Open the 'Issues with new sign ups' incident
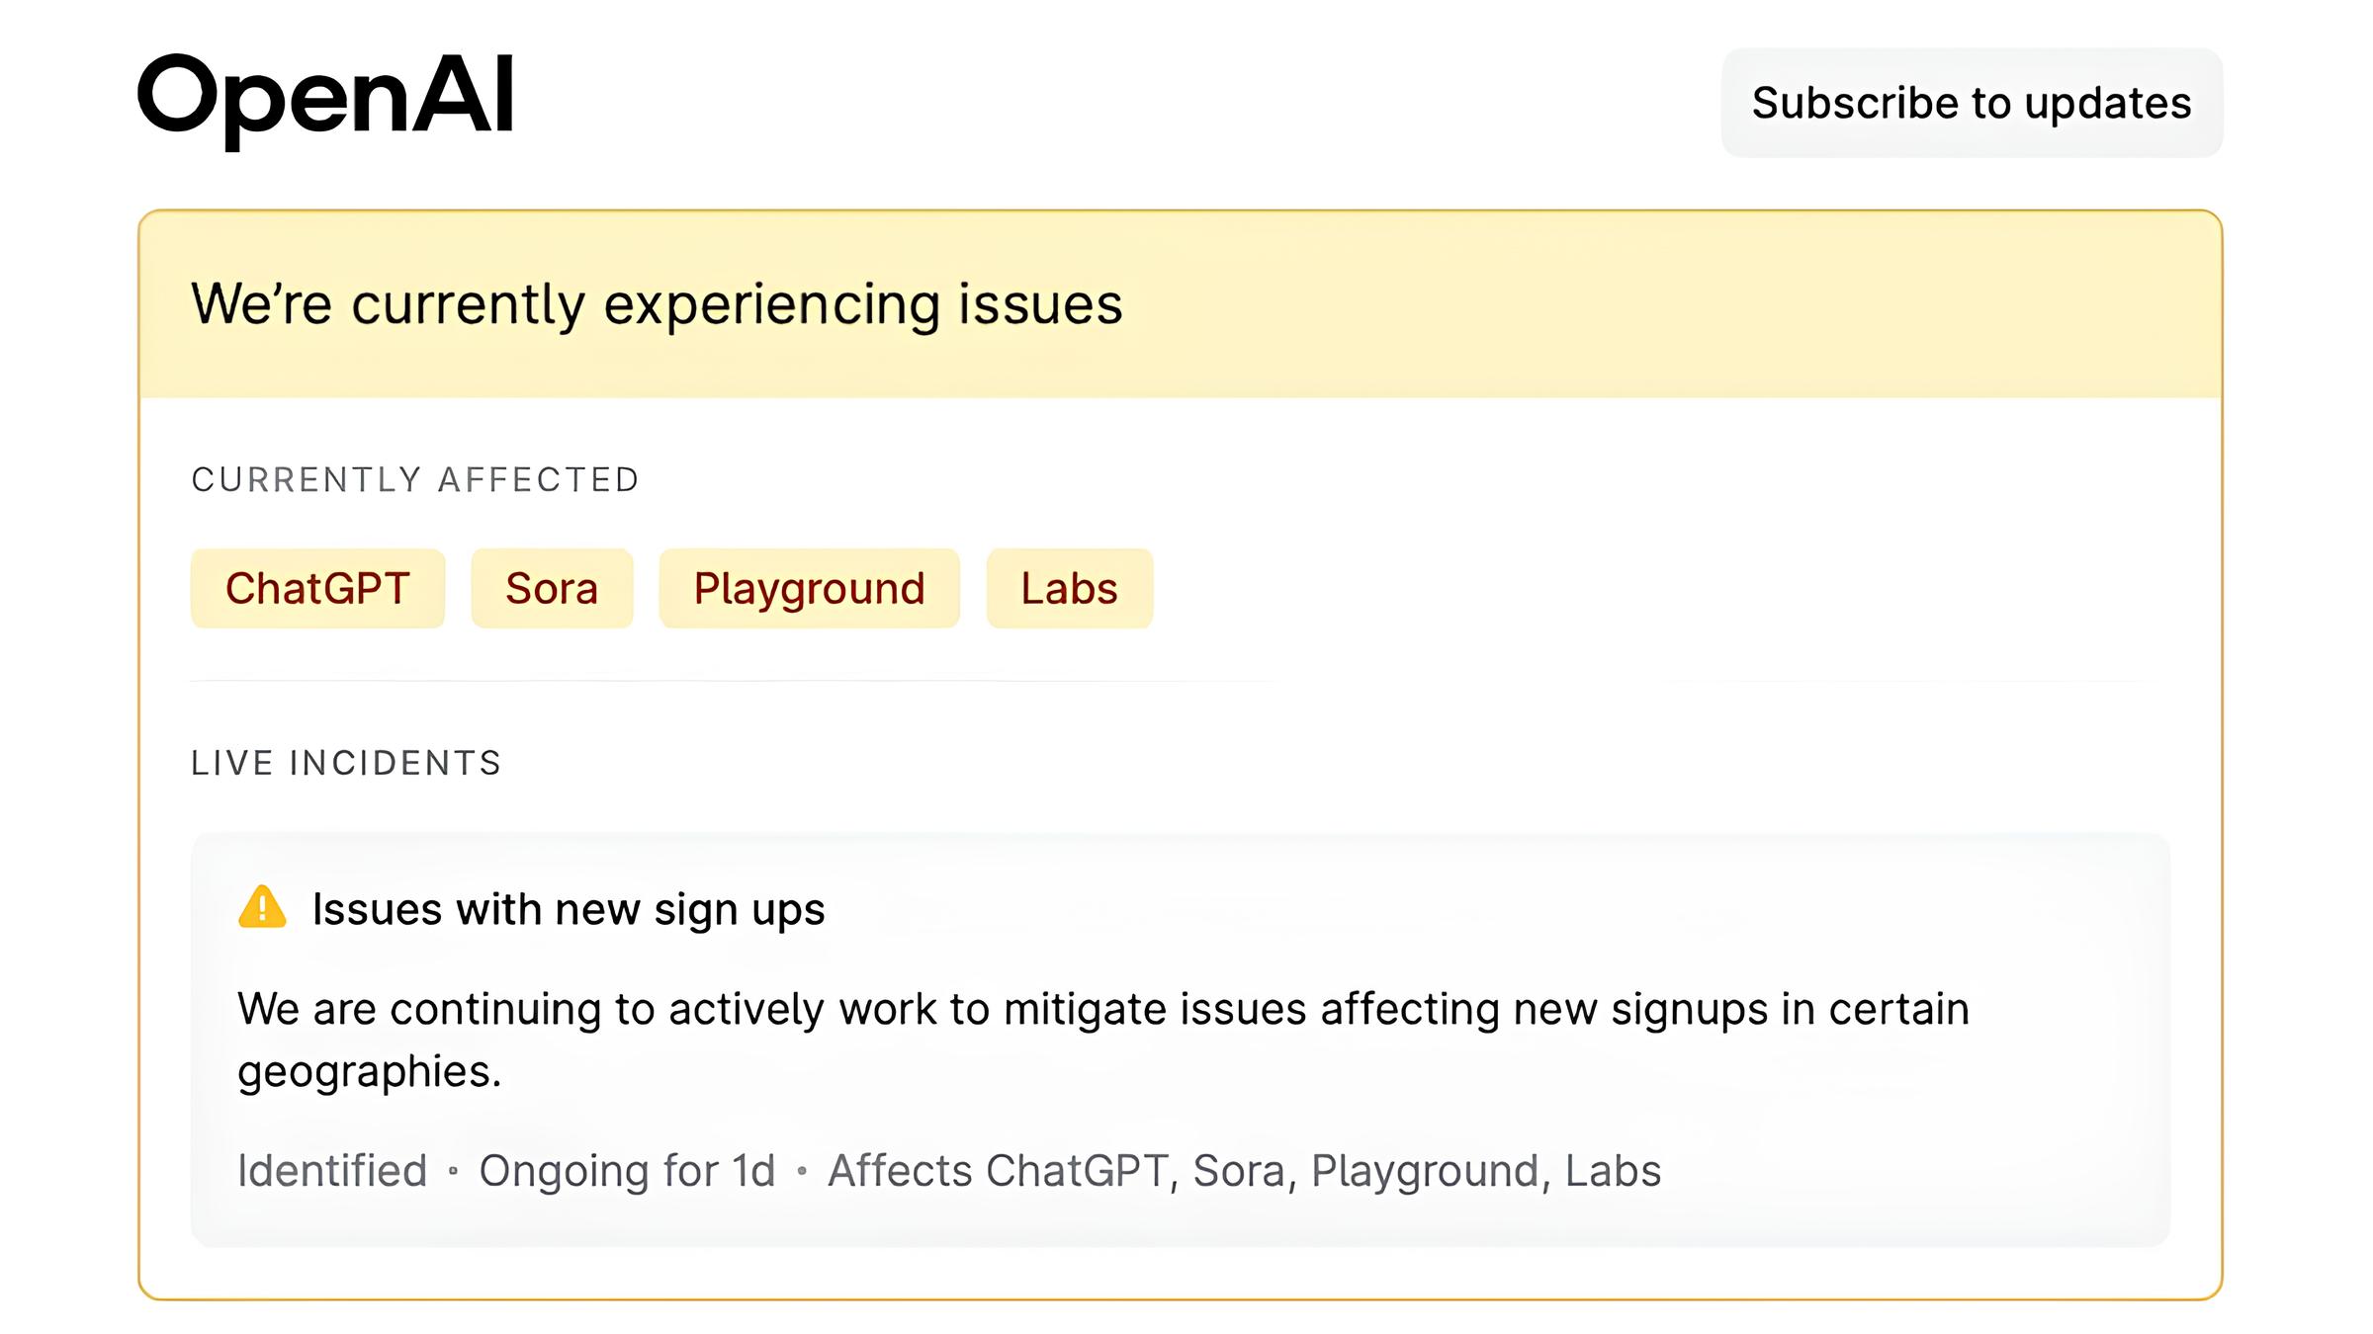This screenshot has width=2373, height=1334. (x=568, y=909)
